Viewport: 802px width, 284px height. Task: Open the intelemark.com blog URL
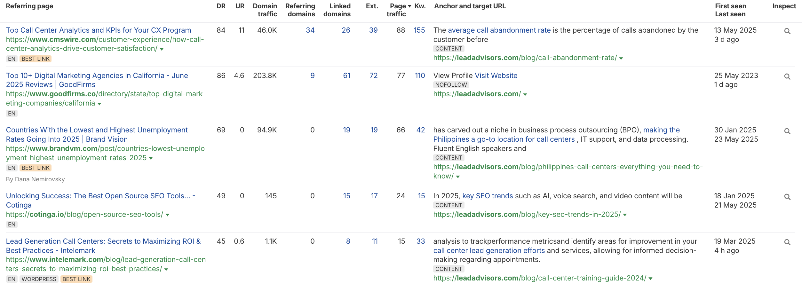(x=106, y=264)
